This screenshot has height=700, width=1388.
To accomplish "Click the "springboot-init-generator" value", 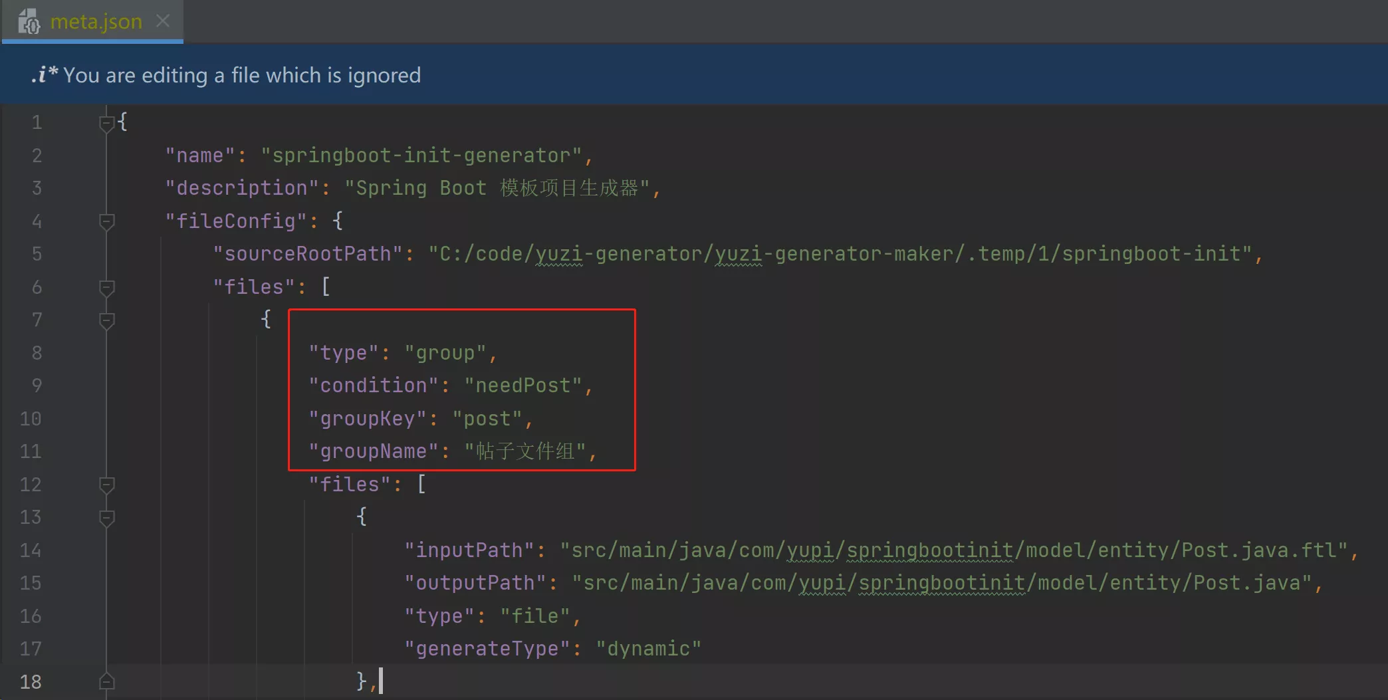I will (421, 156).
